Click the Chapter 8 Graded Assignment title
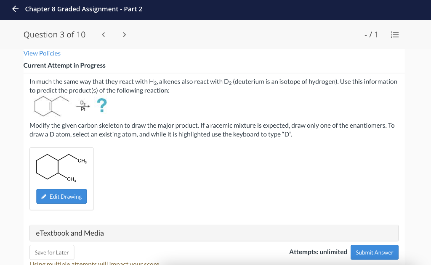This screenshot has height=265, width=431. click(84, 9)
